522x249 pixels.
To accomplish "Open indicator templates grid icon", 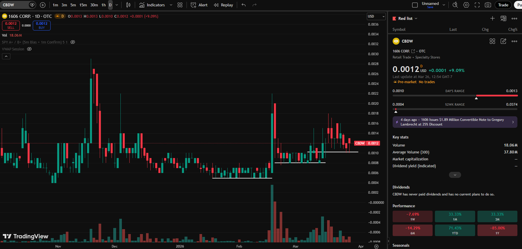I will tap(180, 5).
